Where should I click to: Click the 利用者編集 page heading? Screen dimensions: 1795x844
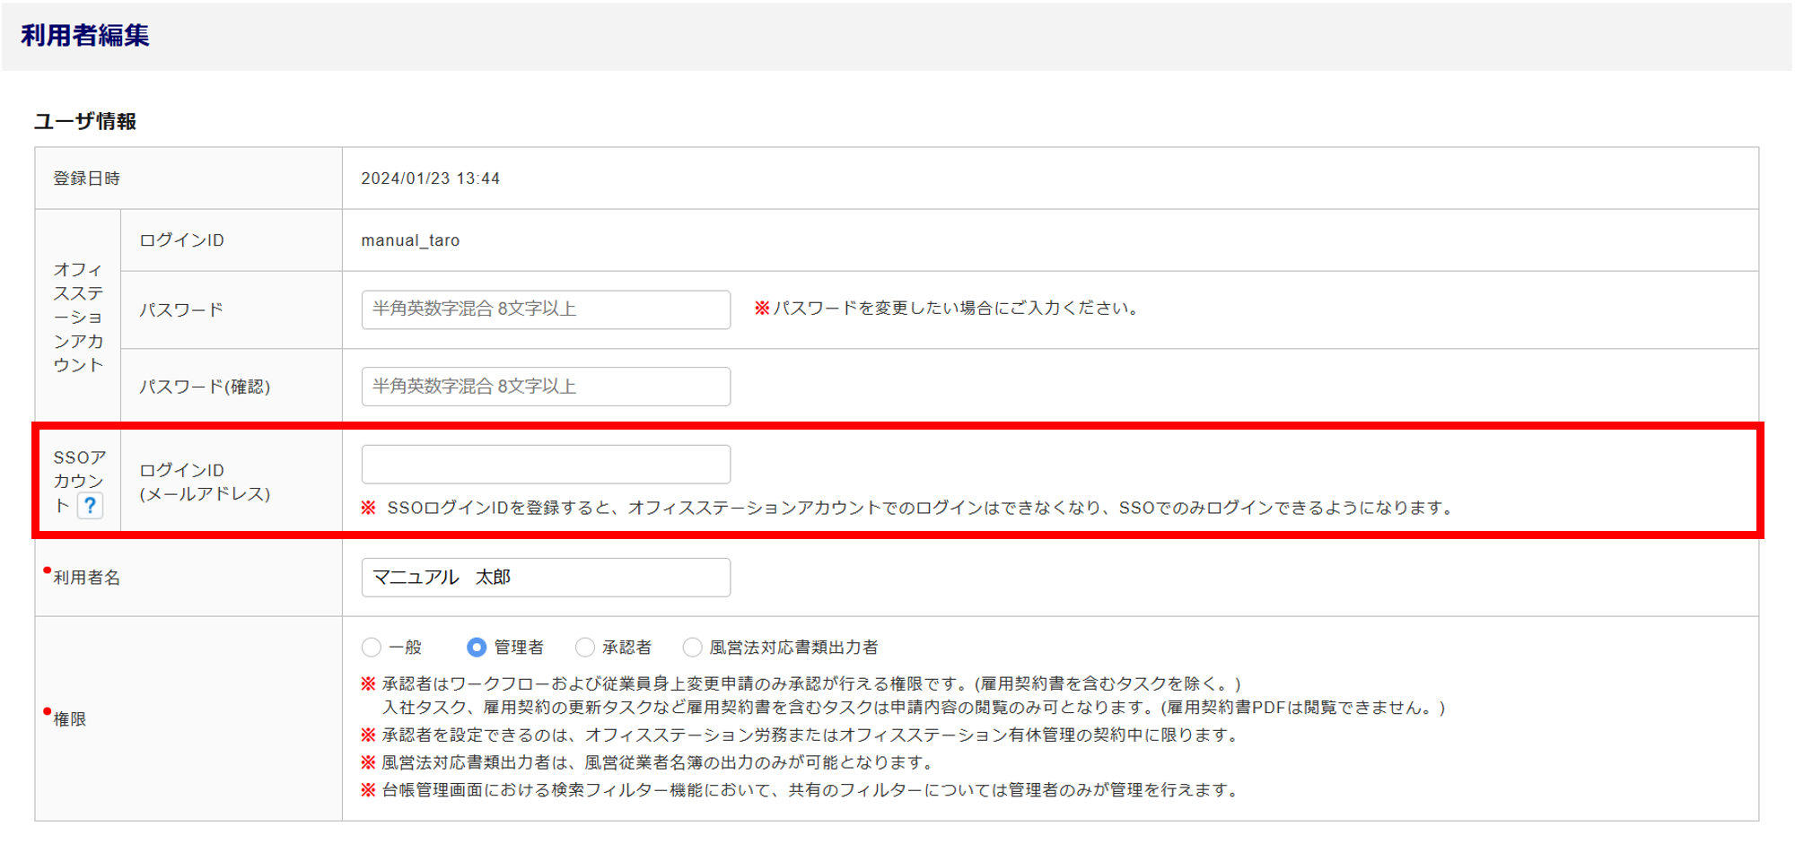pyautogui.click(x=85, y=36)
